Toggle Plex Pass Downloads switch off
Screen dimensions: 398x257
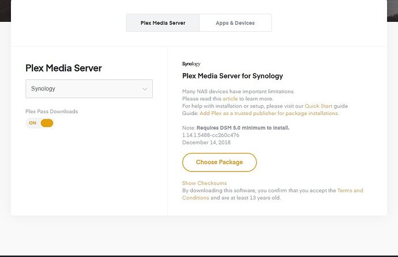pos(40,123)
